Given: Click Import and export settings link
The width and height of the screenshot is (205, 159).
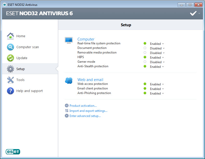Looking at the screenshot, I should point(88,111).
